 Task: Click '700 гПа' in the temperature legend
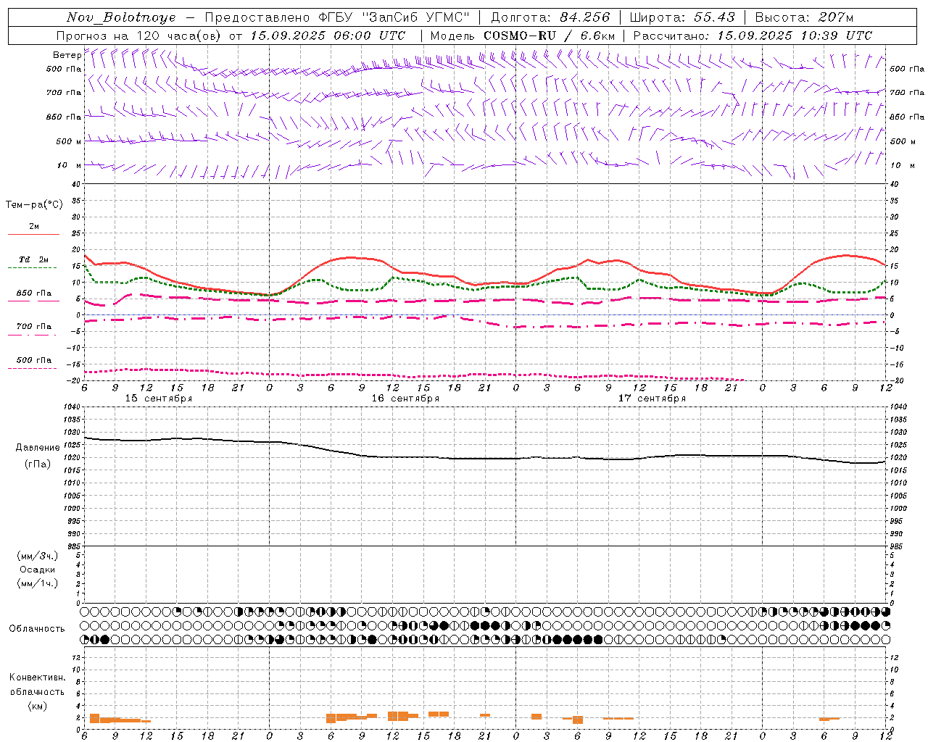click(34, 327)
